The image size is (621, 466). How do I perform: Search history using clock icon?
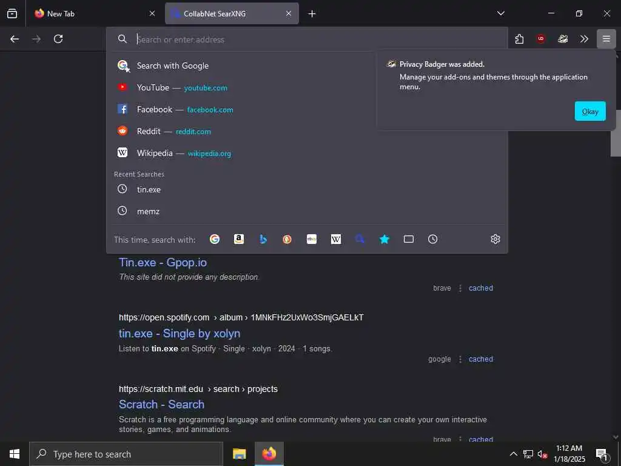click(432, 239)
